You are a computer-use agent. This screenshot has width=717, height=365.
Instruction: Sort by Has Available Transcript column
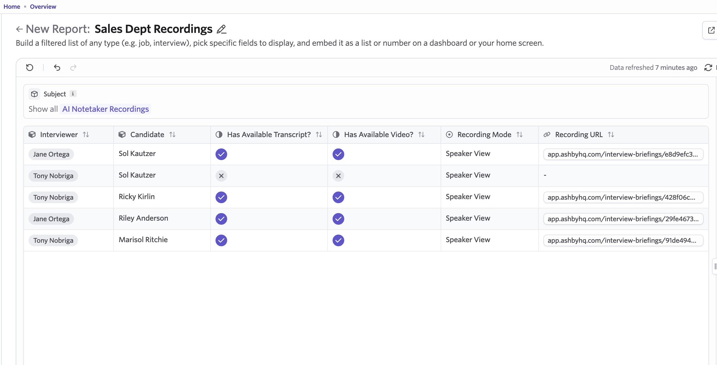[x=319, y=134]
